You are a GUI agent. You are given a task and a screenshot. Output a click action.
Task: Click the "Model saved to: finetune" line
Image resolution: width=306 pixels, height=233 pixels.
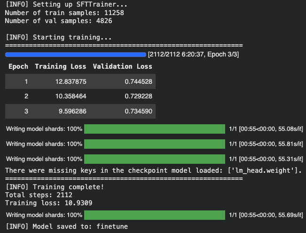click(66, 227)
